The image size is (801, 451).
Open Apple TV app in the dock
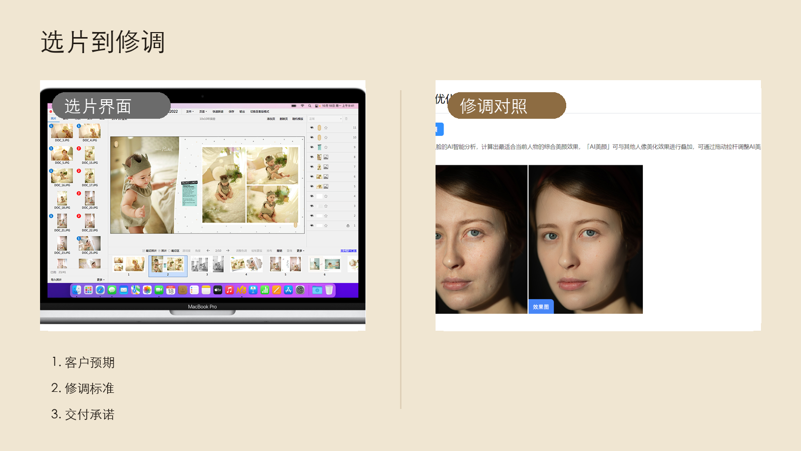tap(218, 290)
